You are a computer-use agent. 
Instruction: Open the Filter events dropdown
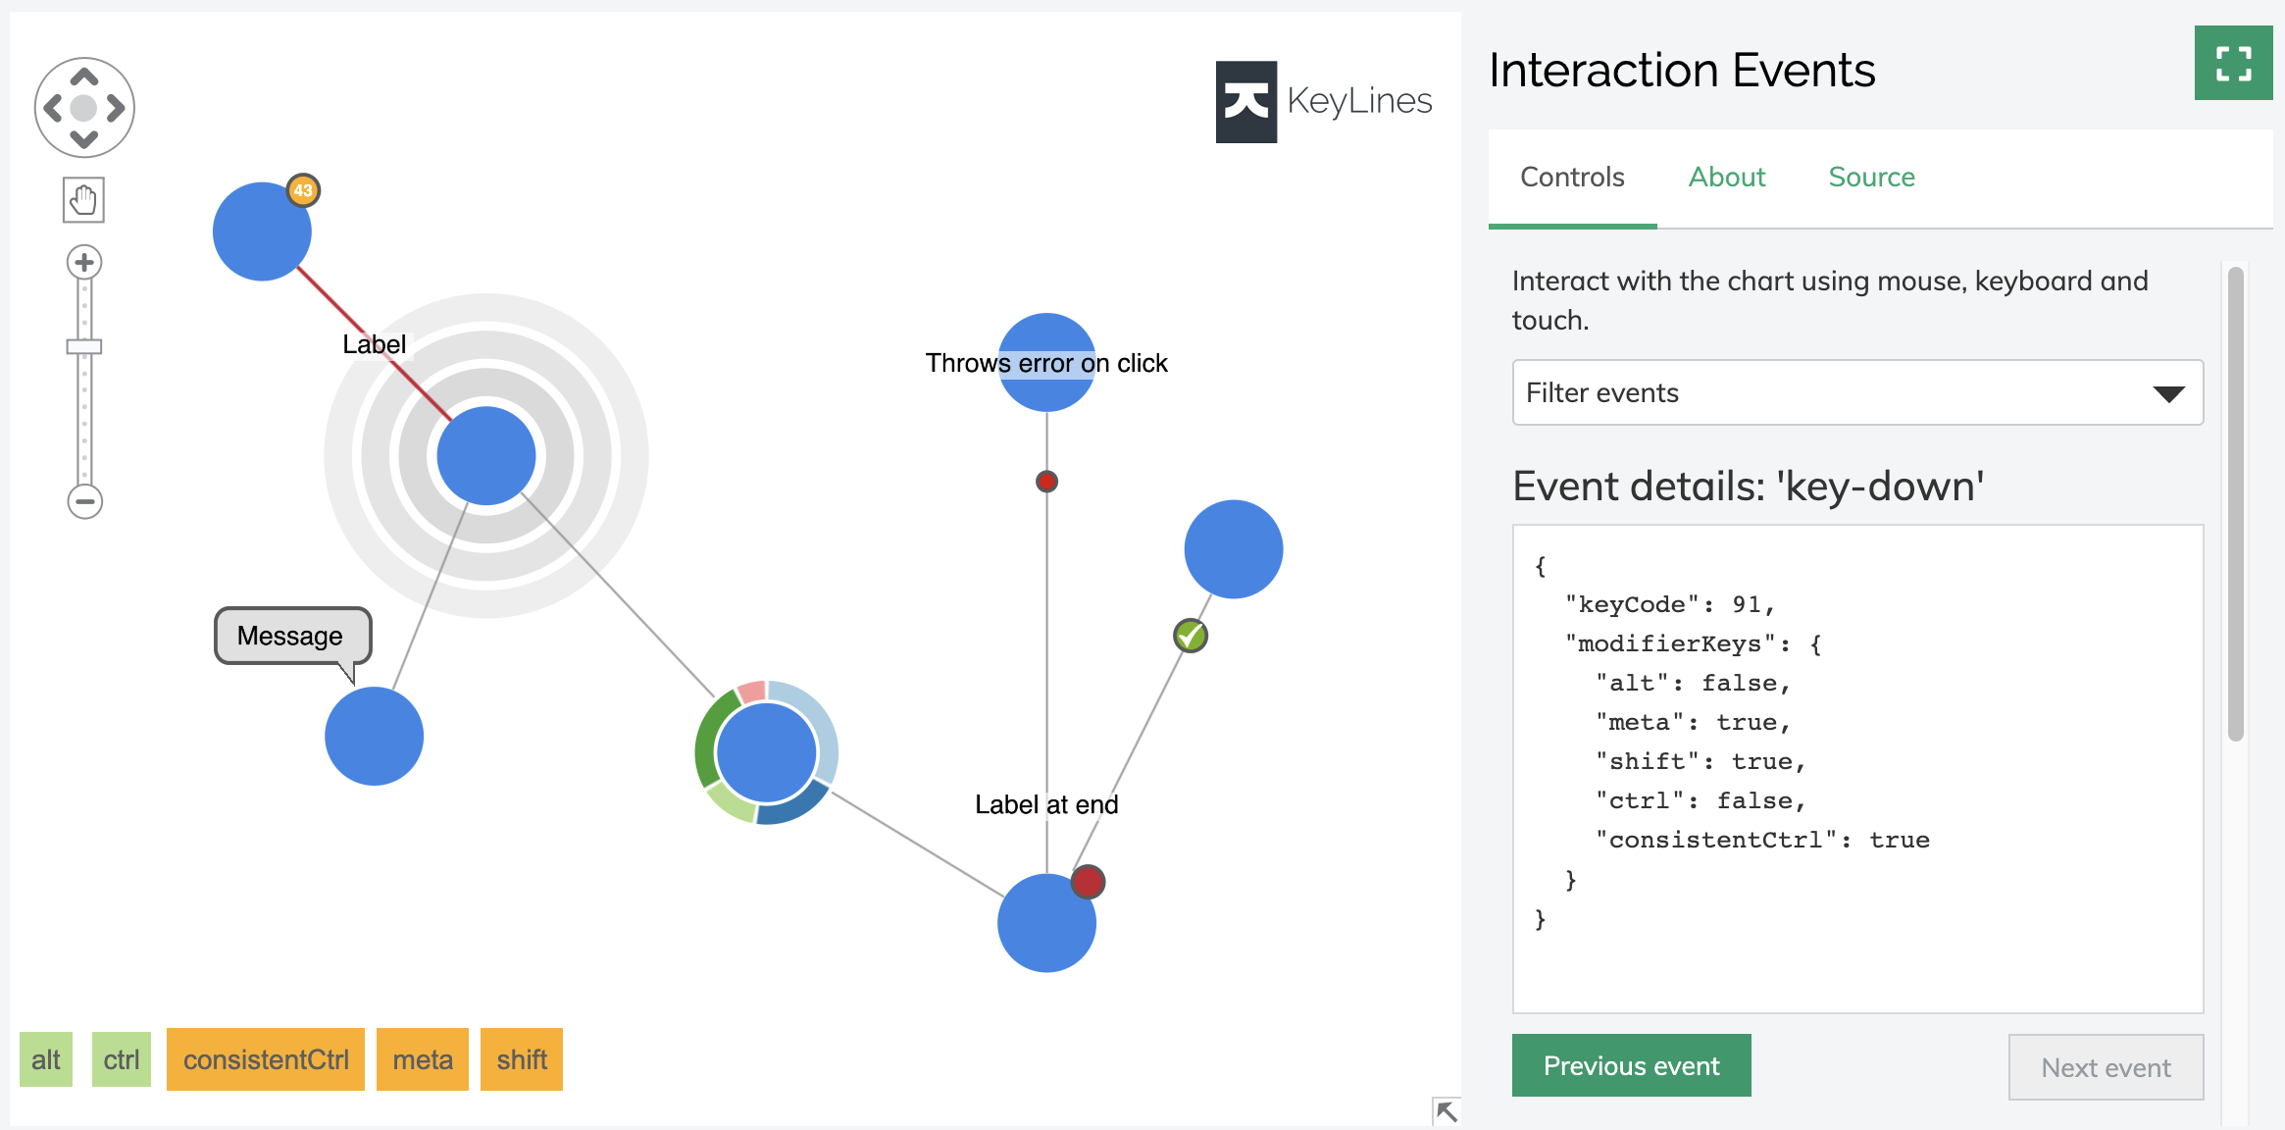[1857, 392]
